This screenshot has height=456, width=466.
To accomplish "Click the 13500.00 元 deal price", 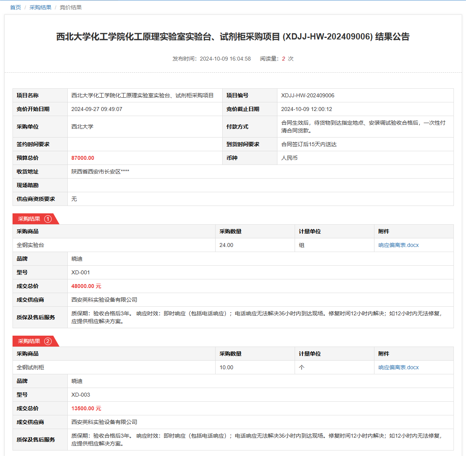I will pyautogui.click(x=86, y=408).
